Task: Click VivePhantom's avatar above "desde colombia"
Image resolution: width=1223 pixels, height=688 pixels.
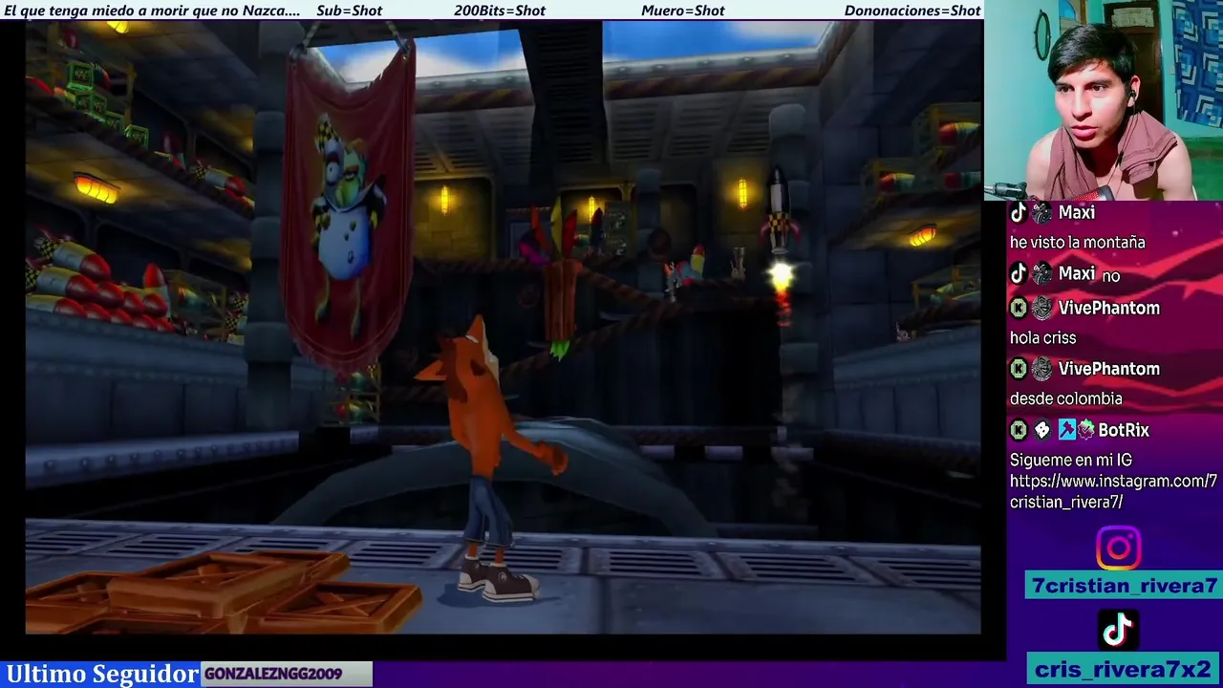Action: coord(1041,369)
